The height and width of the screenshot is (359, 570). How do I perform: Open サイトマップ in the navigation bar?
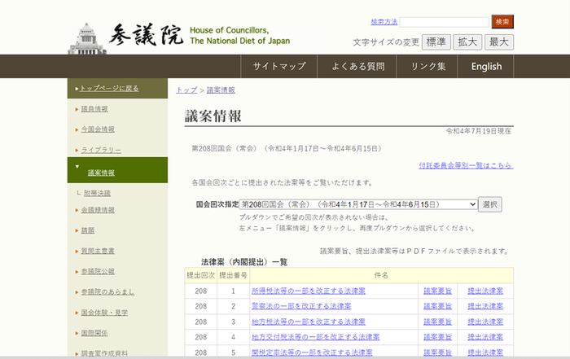coord(279,67)
